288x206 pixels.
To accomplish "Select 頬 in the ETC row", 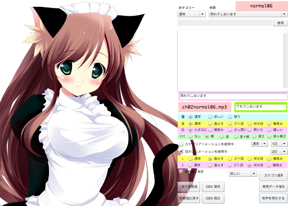I will pos(207,137).
